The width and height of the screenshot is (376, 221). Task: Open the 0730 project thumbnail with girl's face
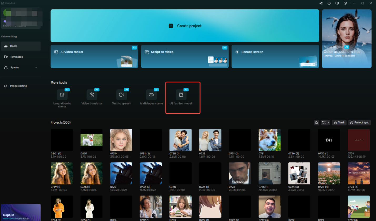pyautogui.click(x=121, y=140)
